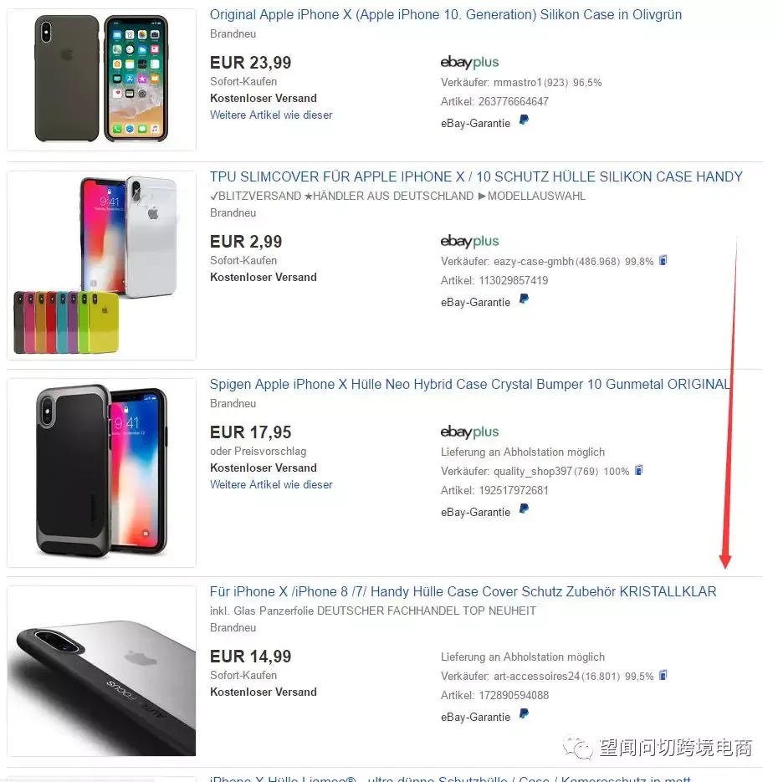Viewport: 778px width, 782px height.
Task: Click ebay plus logo in TPU Slimcover listing
Action: [x=469, y=242]
